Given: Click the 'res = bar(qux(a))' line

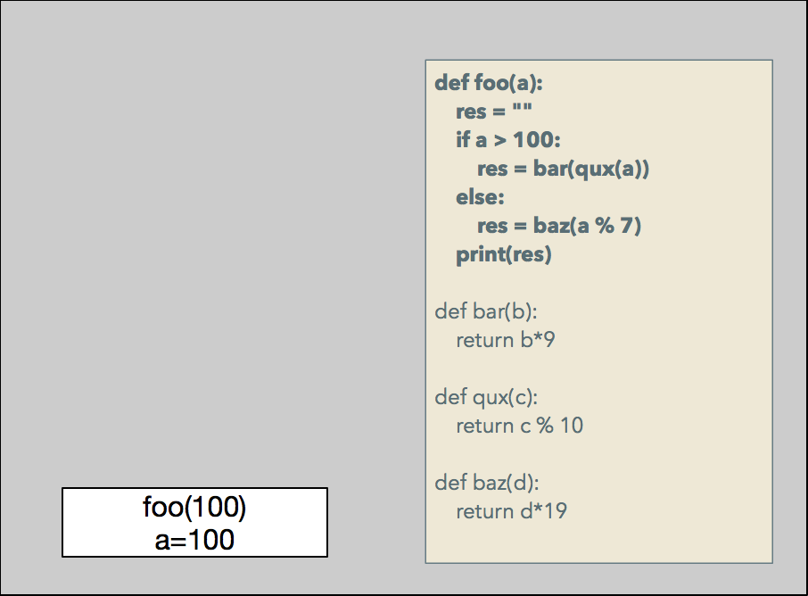Looking at the screenshot, I should (x=563, y=169).
